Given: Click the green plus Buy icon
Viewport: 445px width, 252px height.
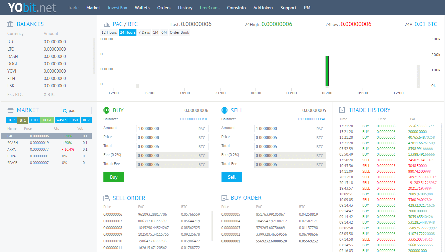Looking at the screenshot, I should coord(106,110).
